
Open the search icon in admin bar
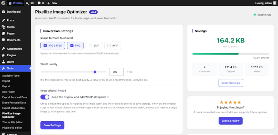coord(27,3)
